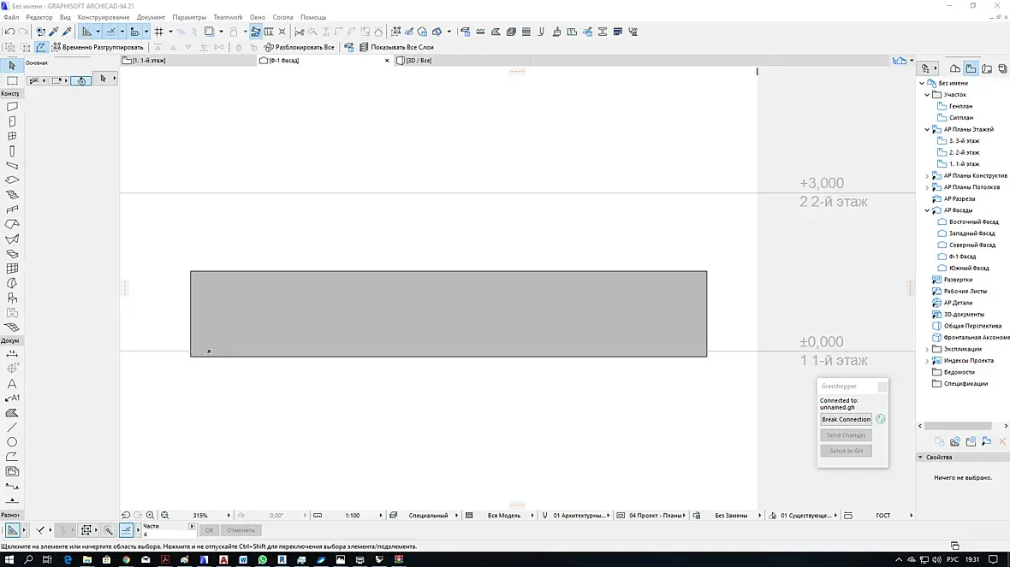Screen dimensions: 1010x567
Task: Activate the Line tool
Action: click(x=12, y=428)
